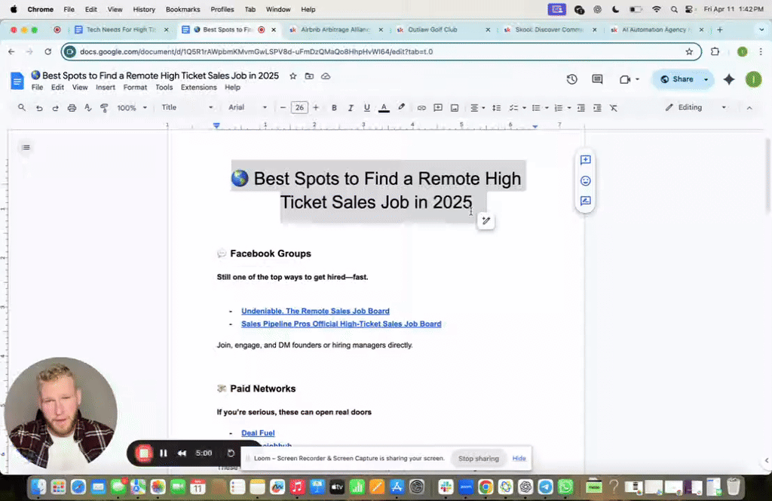Star this document
Viewport: 772px width, 501px height.
(x=293, y=76)
